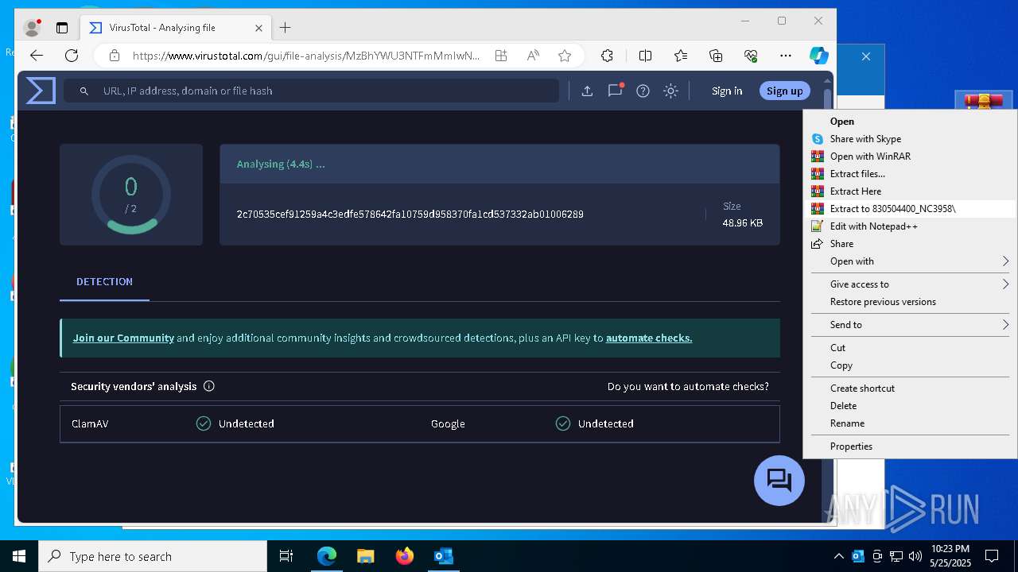Open Firefox from the taskbar
Screen dimensions: 1018x572
tap(405, 556)
